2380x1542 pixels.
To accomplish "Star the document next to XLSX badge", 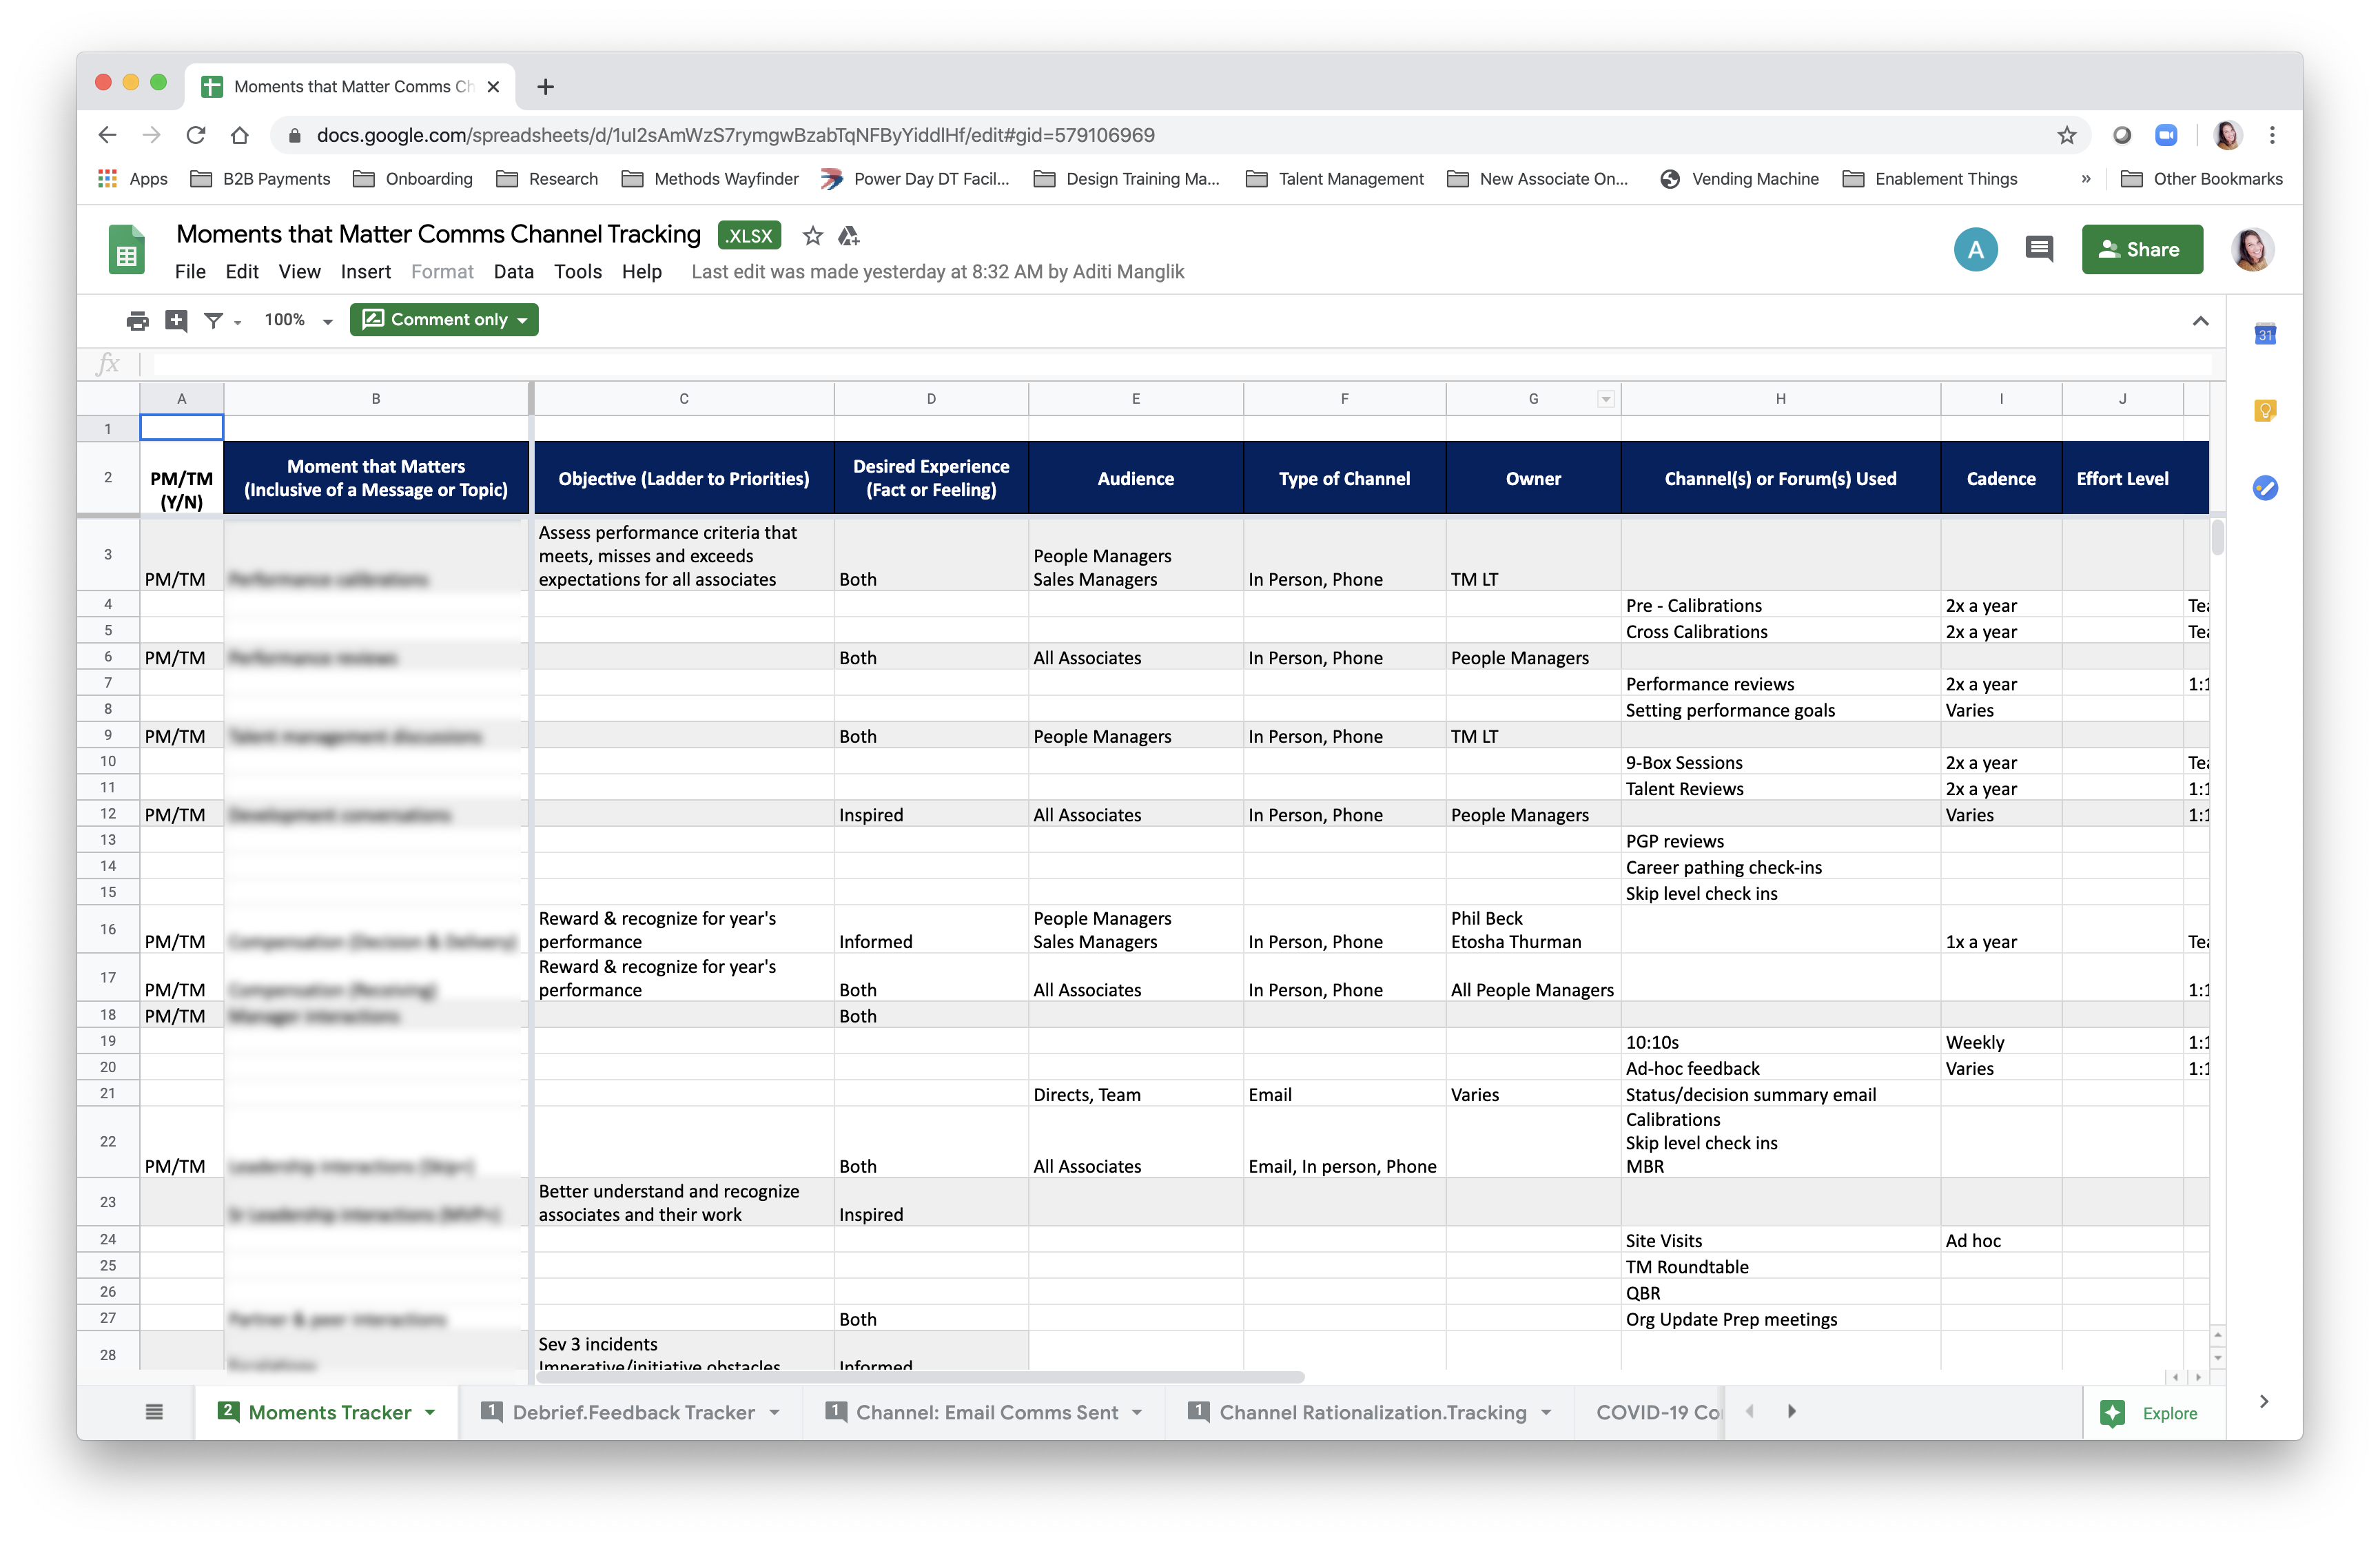I will (813, 236).
